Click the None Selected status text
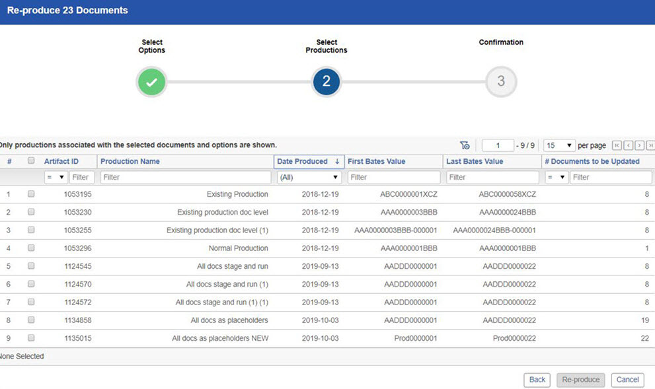Image resolution: width=655 pixels, height=389 pixels. click(22, 357)
